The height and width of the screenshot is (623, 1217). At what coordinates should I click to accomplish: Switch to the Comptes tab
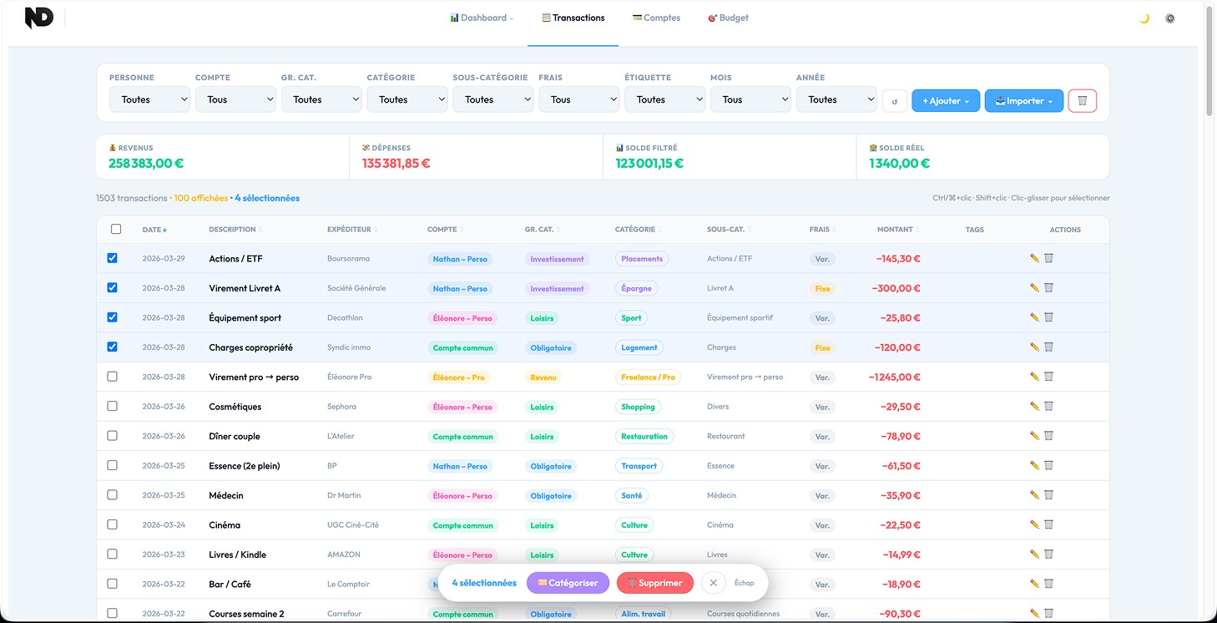coord(656,18)
